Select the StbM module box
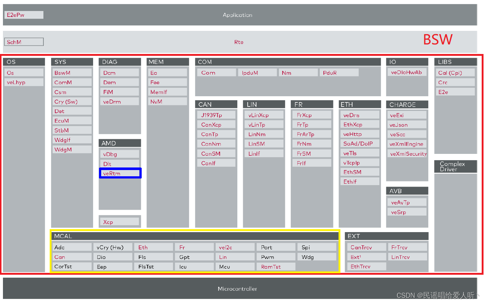This screenshot has width=485, height=303. pyautogui.click(x=72, y=130)
